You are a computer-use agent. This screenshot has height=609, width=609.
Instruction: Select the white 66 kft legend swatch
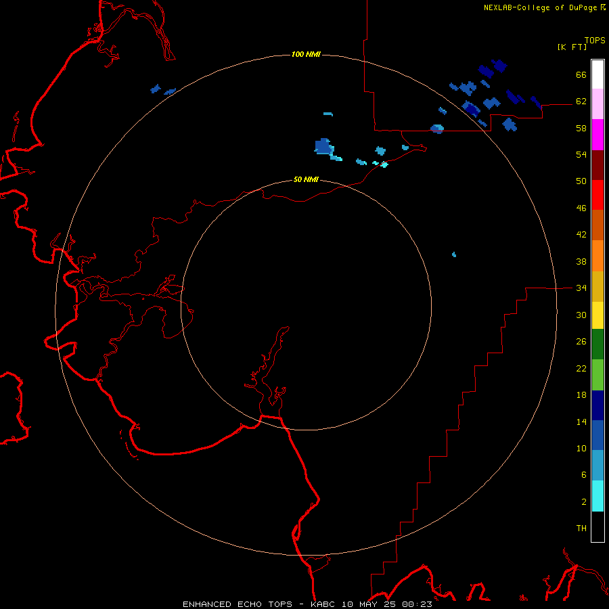[597, 74]
